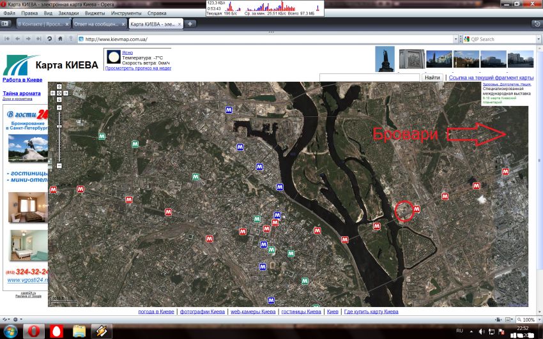The width and height of the screenshot is (543, 339).
Task: Go to the Home page icon
Action: point(60,39)
